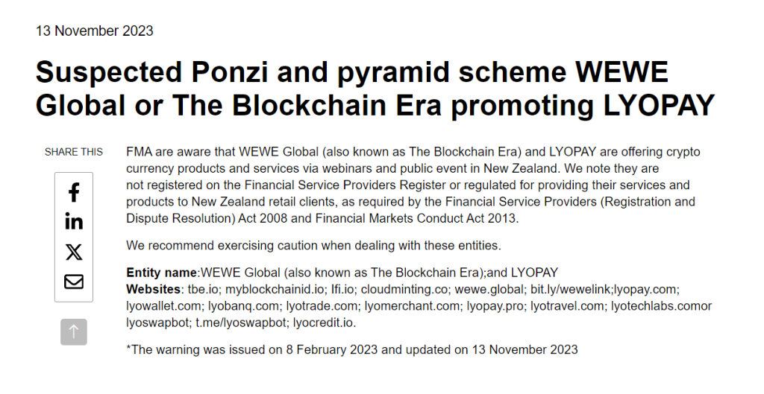Click the myblockchainid.io website entry
Image resolution: width=764 pixels, height=394 pixels.
(275, 290)
